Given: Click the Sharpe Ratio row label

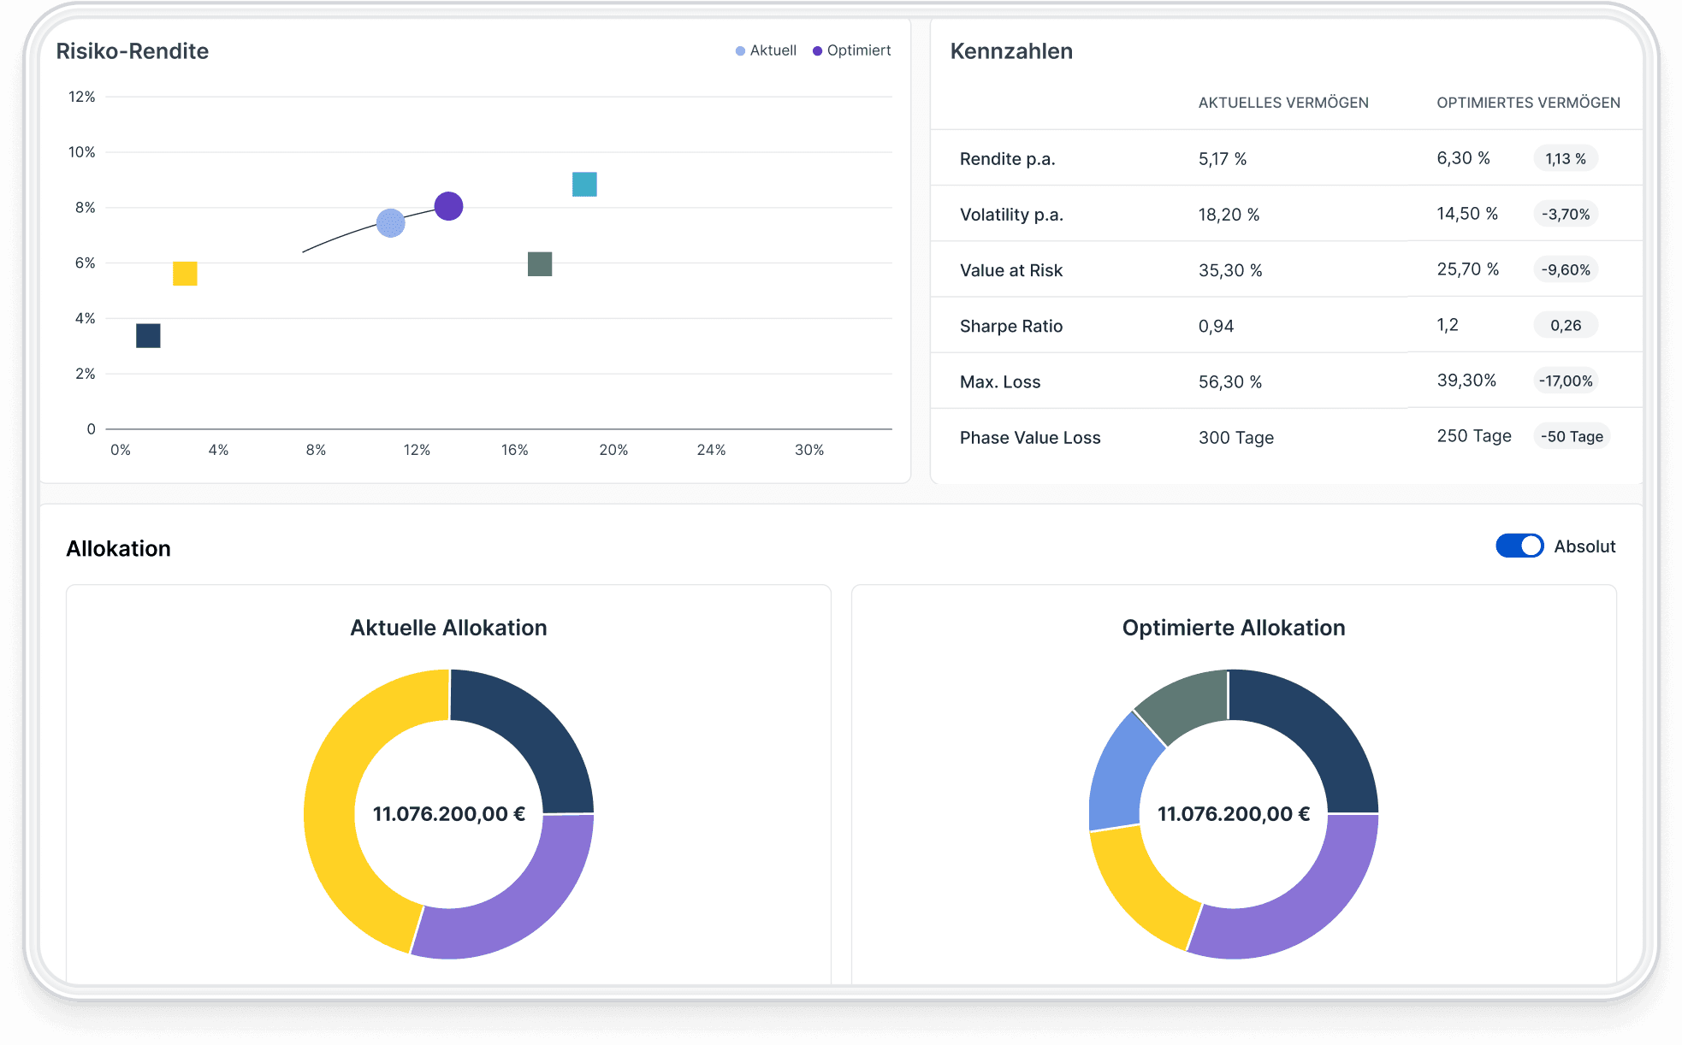Looking at the screenshot, I should click(1010, 326).
